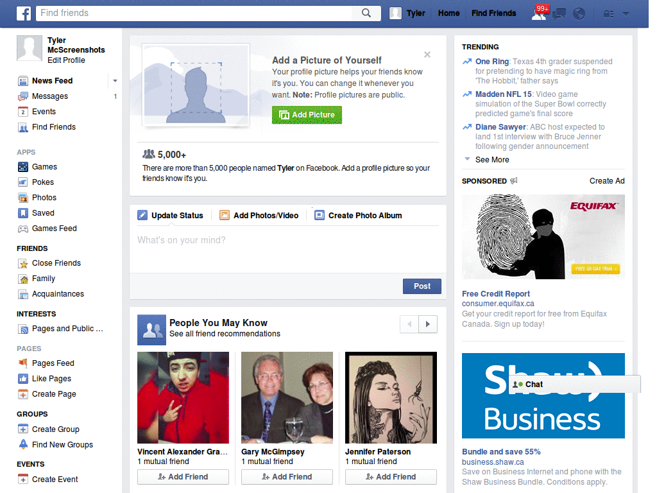Click the search magnifier icon
This screenshot has width=657, height=493.
(x=366, y=13)
